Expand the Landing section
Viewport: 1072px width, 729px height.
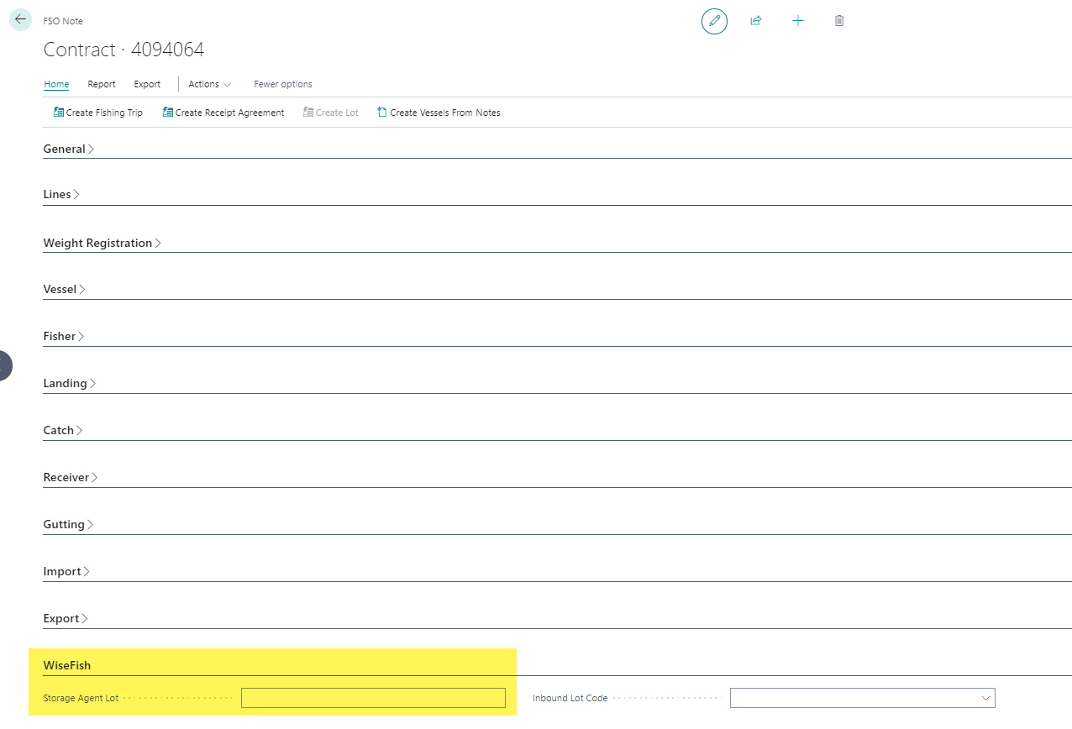(69, 383)
